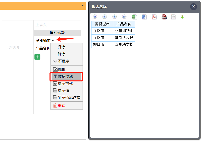
Task: Jump to last page of report
Action: click(124, 17)
